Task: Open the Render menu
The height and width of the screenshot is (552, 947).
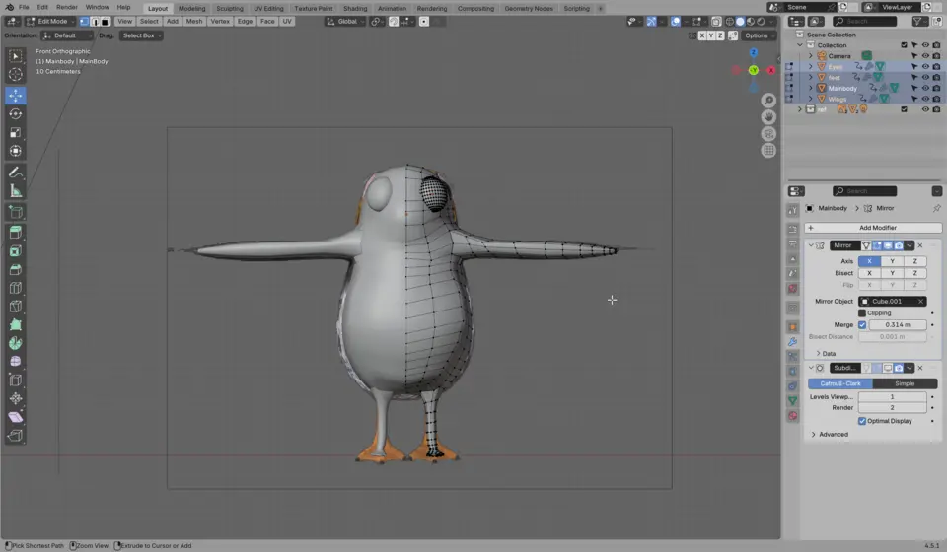Action: coord(66,7)
